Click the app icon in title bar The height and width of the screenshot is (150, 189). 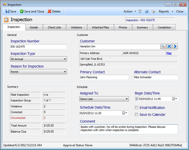pos(5,5)
